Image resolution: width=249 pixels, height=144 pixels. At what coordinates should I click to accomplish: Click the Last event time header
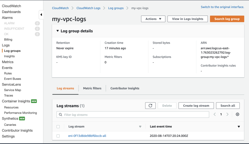[x=161, y=127]
